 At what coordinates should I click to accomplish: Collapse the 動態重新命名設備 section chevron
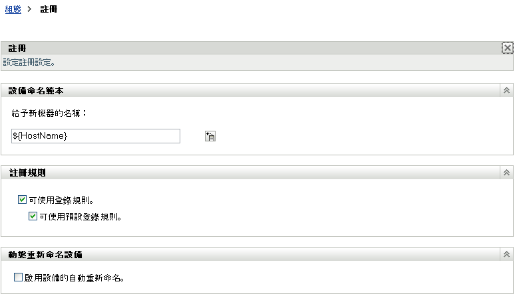(506, 254)
